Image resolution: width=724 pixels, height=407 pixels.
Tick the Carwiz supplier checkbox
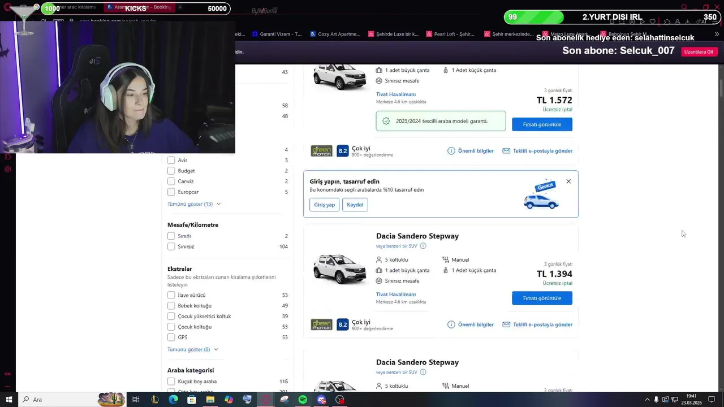click(x=171, y=181)
